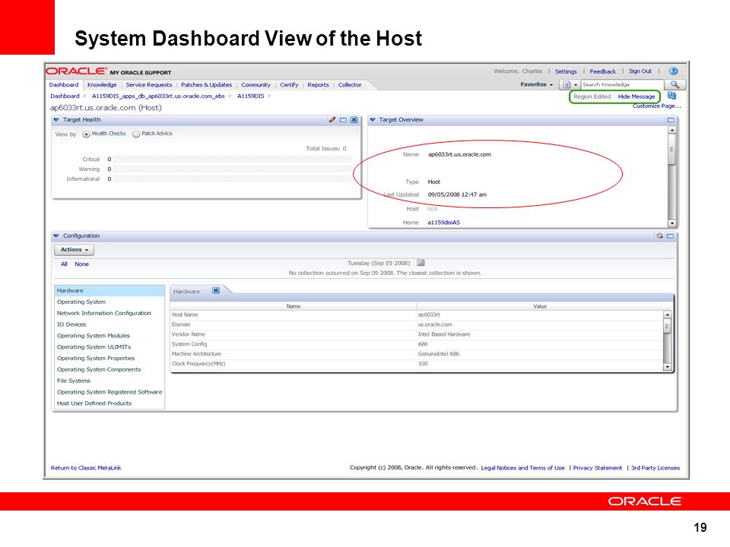Go to Patches & Updates tab

(x=206, y=85)
